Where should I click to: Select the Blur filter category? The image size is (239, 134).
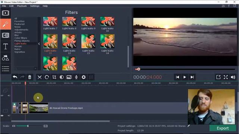click(16, 35)
